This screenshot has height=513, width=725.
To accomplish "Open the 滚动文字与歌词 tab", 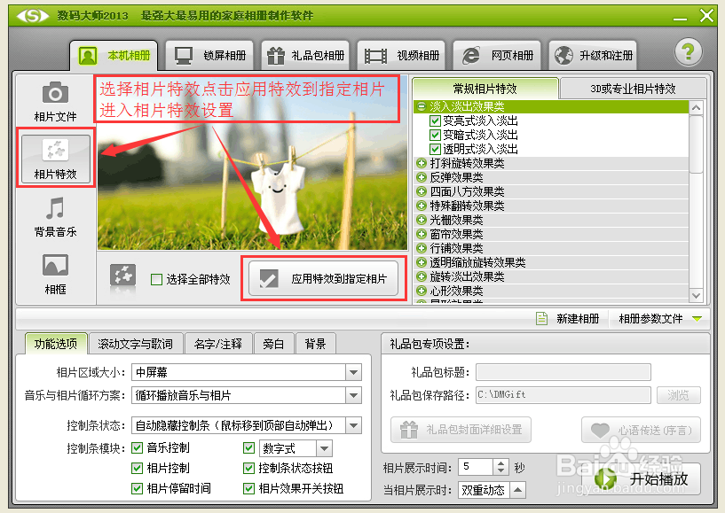I will pos(136,344).
